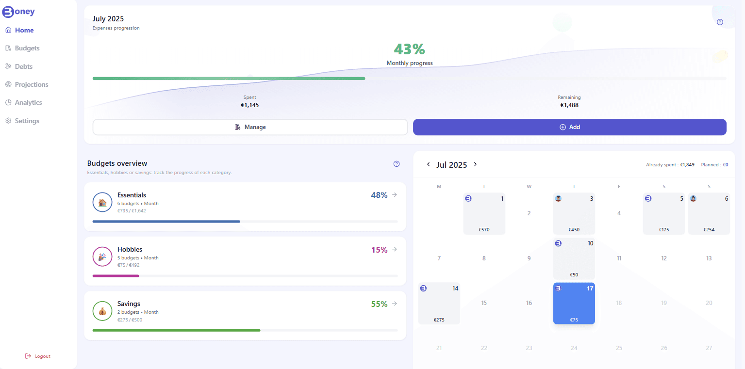The height and width of the screenshot is (369, 745).
Task: Click the 43% monthly progress value
Action: pyautogui.click(x=409, y=49)
